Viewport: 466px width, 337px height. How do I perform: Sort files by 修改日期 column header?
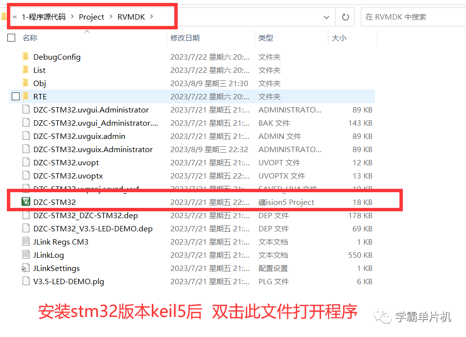click(185, 38)
